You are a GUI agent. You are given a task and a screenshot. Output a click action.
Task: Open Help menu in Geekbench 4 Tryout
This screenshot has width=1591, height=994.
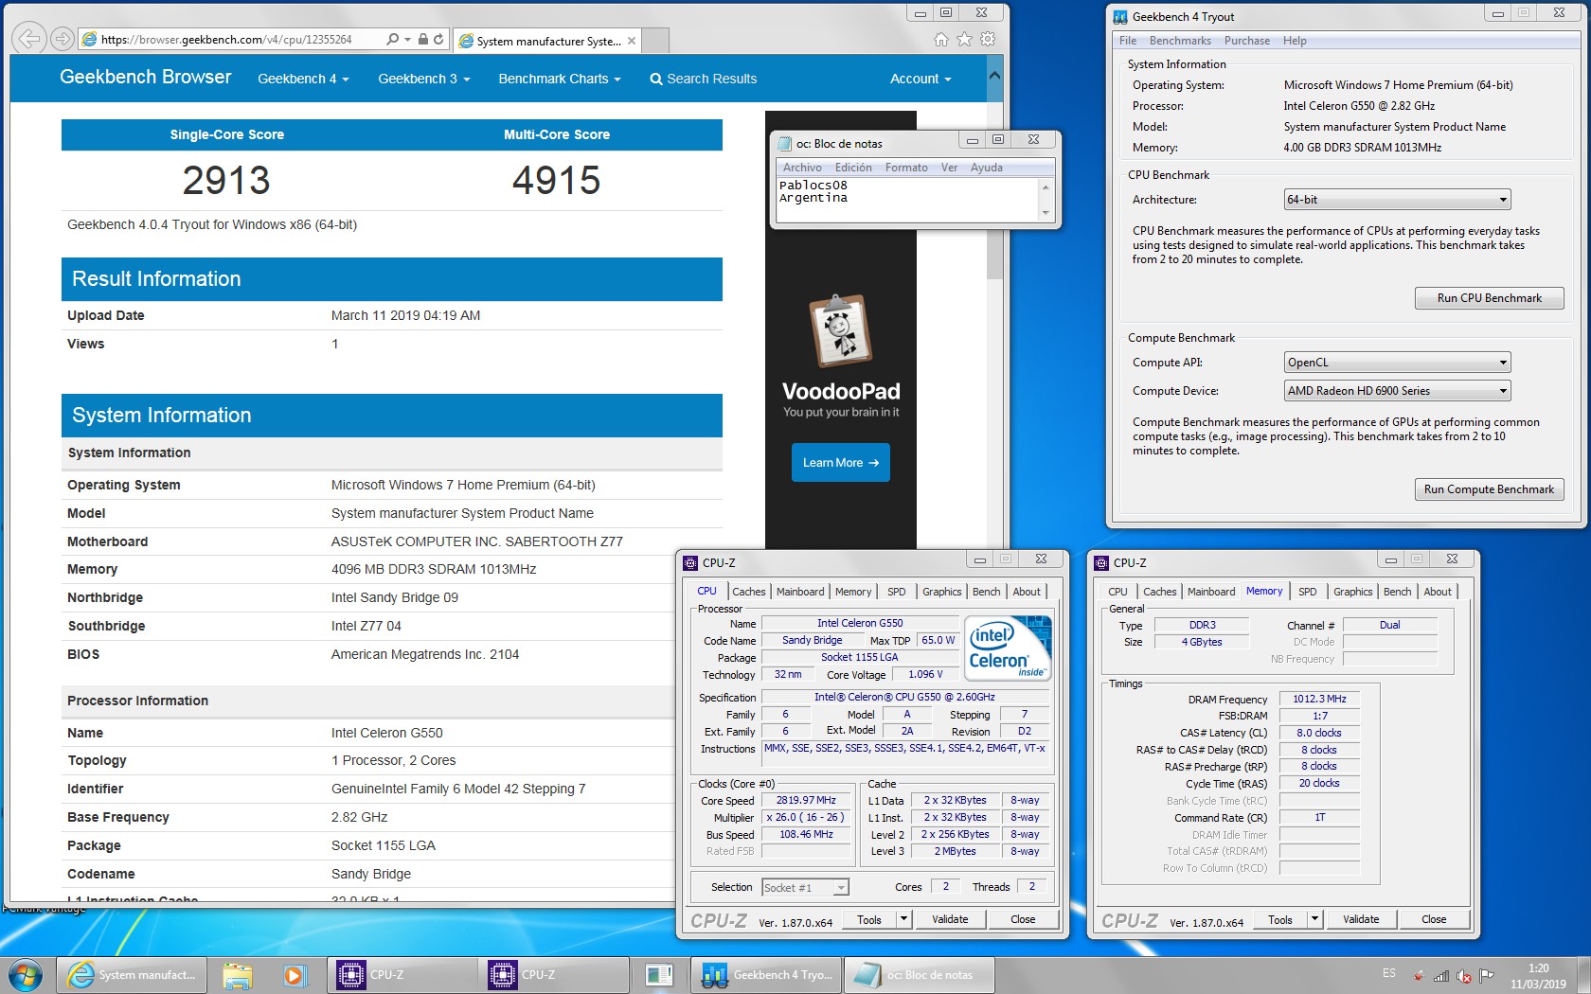[1295, 41]
